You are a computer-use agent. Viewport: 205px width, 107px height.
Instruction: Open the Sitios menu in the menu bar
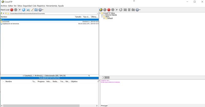(x=20, y=6)
